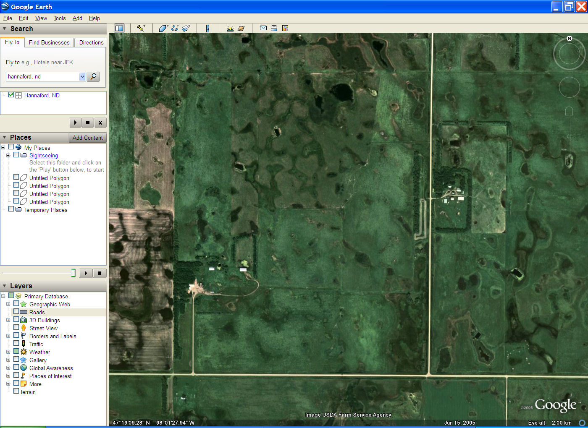
Task: Enable the Borders and Labels layer
Action: pos(16,336)
